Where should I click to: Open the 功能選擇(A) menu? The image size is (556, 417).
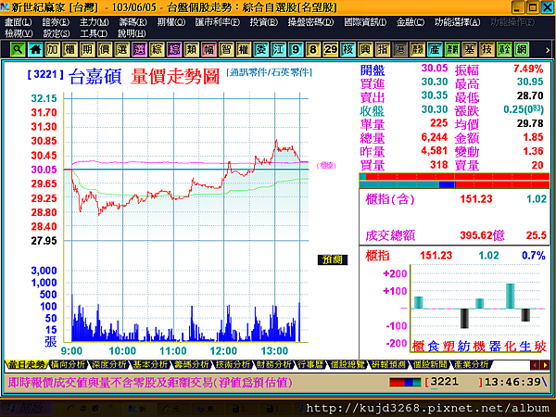click(458, 22)
